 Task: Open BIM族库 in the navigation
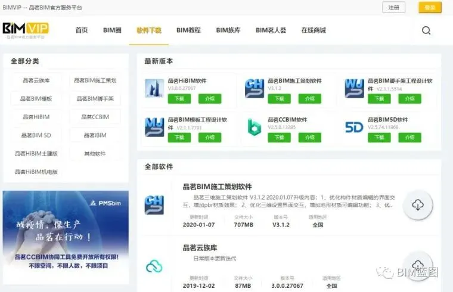pos(228,30)
